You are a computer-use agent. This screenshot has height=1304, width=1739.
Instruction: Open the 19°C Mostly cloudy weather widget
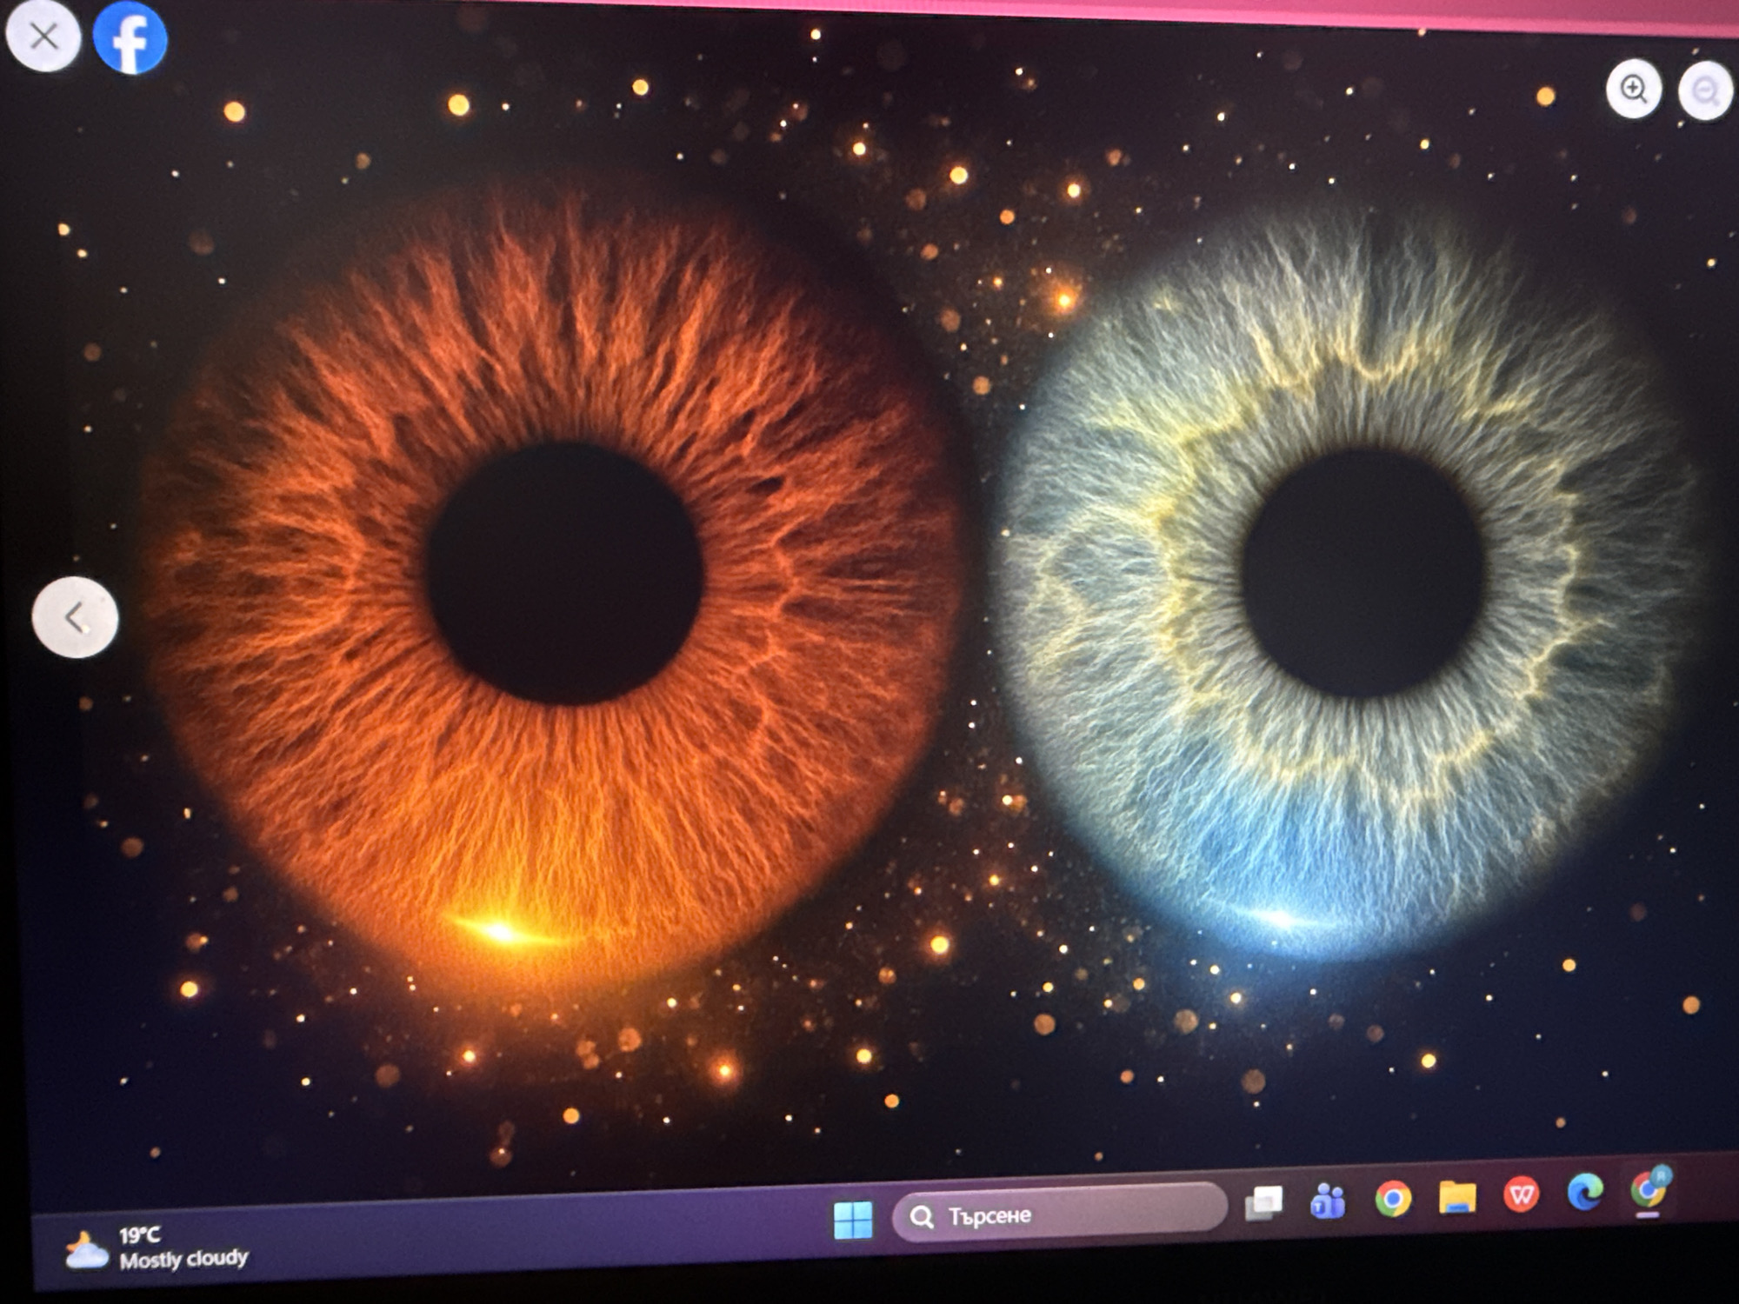157,1249
